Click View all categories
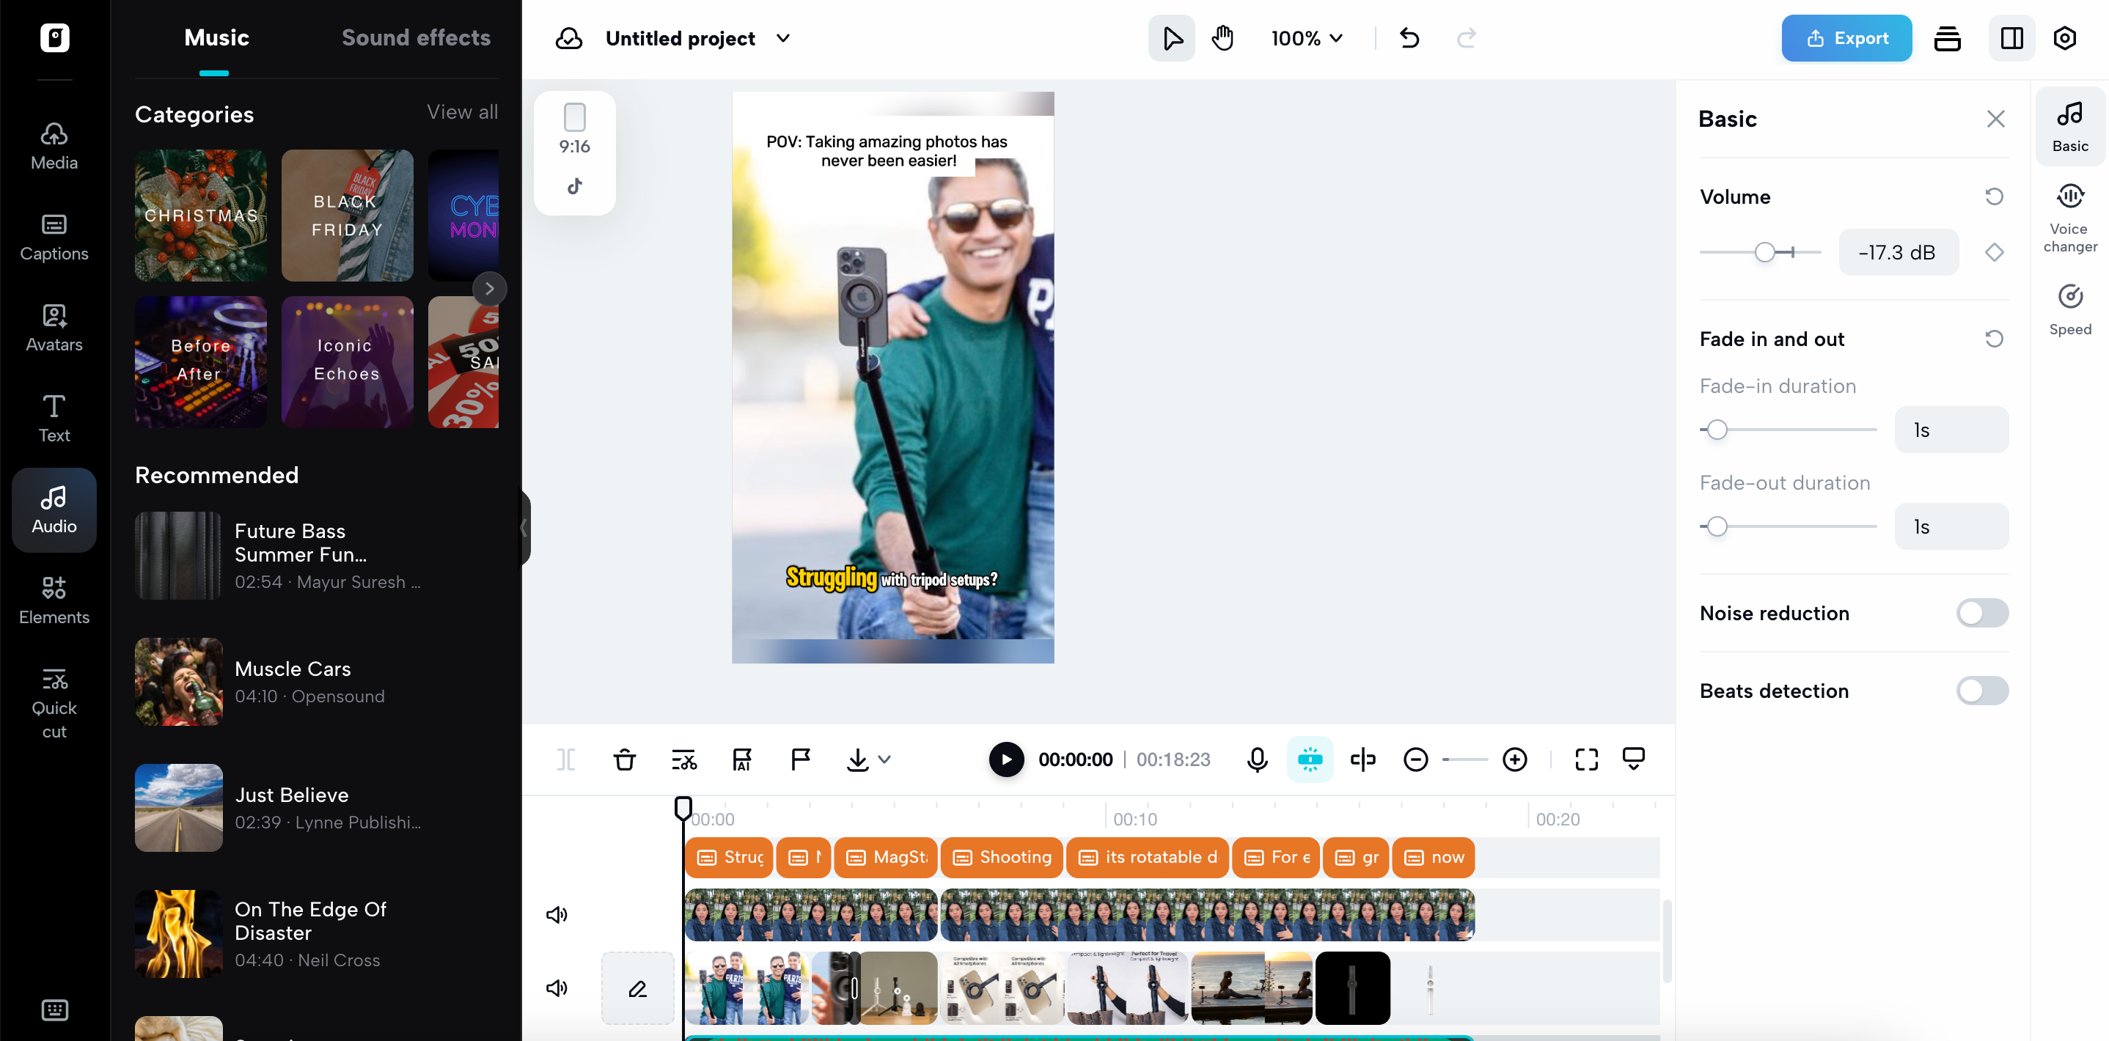The image size is (2109, 1041). coord(462,112)
